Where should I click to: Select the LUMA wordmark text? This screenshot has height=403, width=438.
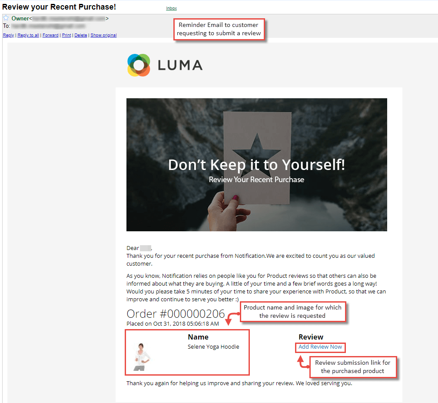(x=180, y=65)
